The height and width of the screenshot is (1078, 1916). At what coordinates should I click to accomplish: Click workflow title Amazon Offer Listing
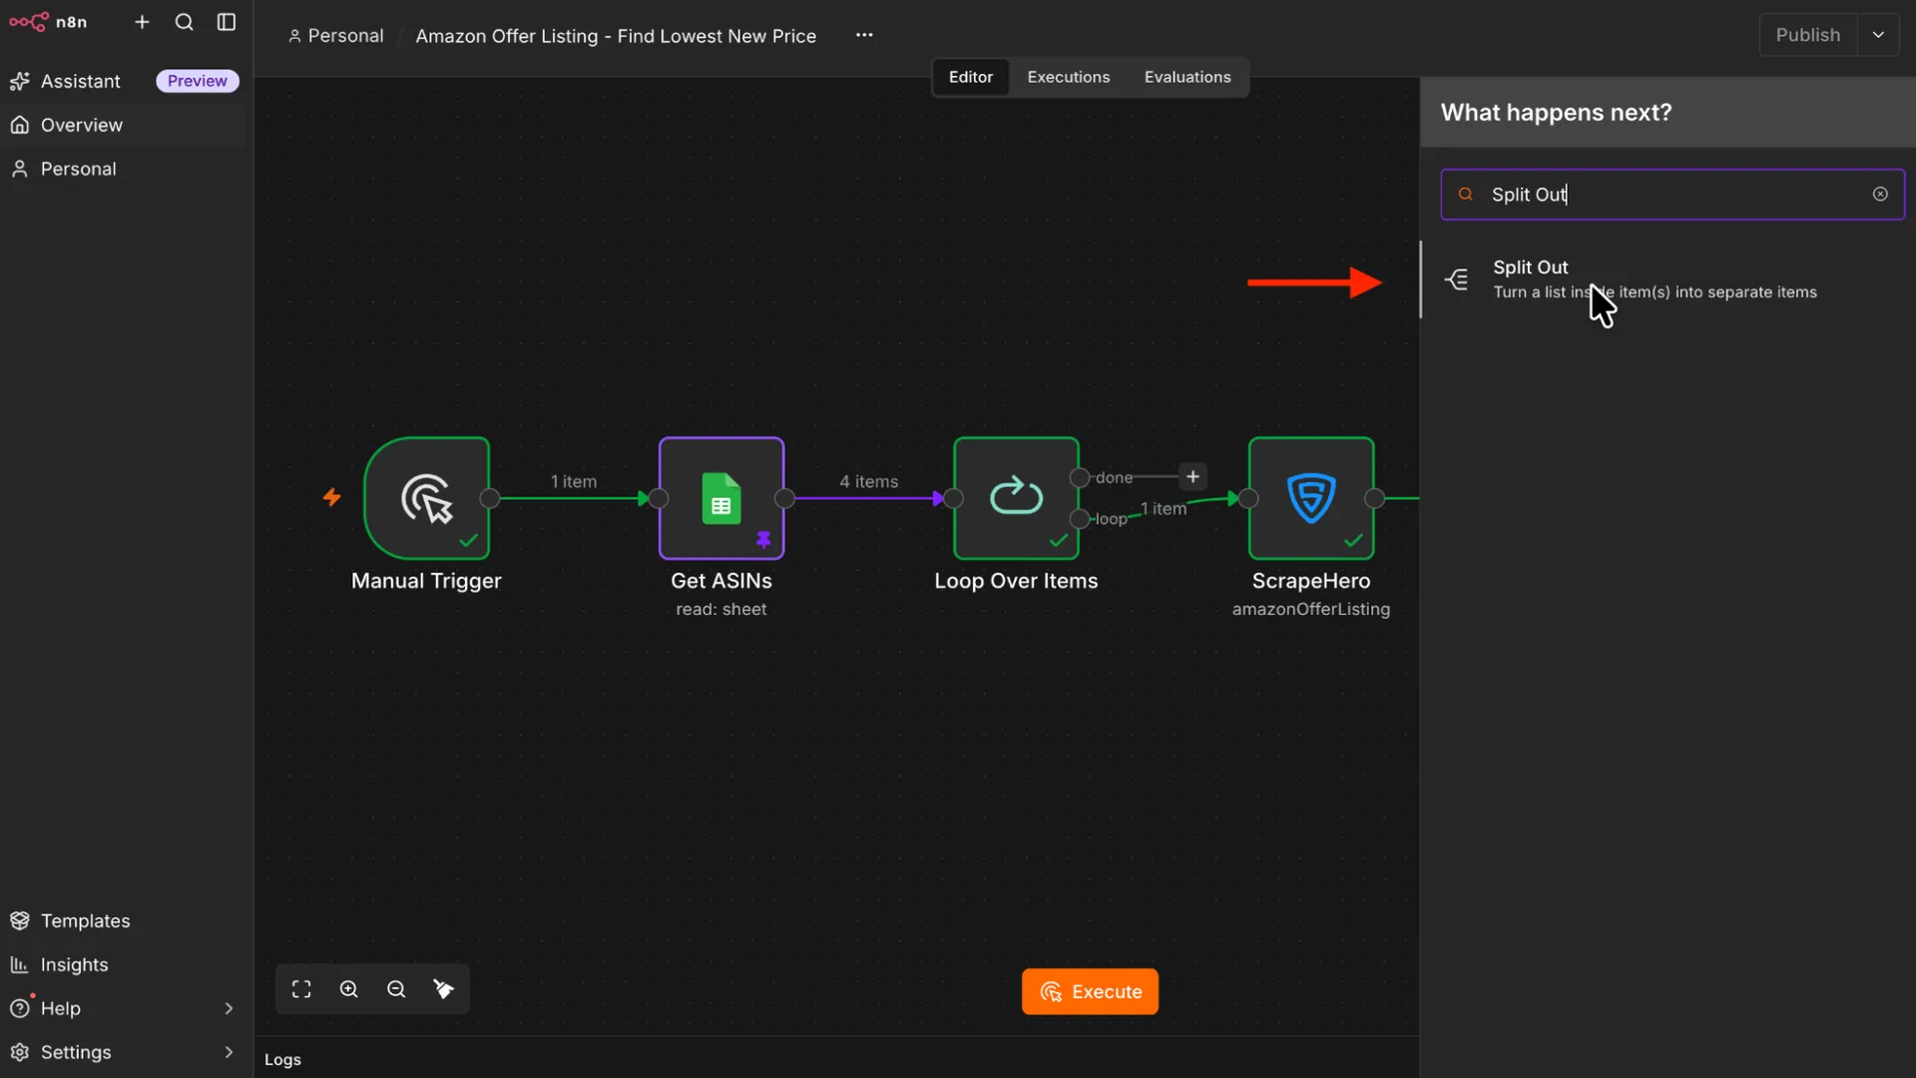click(x=616, y=36)
